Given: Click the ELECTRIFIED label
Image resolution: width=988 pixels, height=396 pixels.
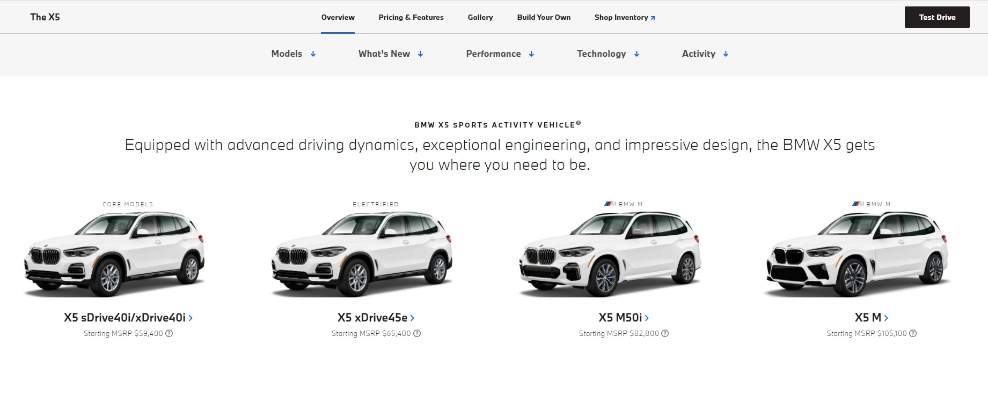Looking at the screenshot, I should pyautogui.click(x=376, y=204).
